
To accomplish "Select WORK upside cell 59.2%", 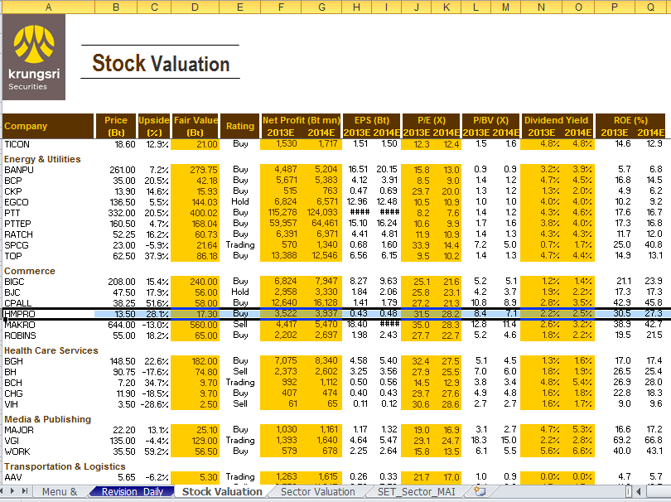I will [x=154, y=451].
